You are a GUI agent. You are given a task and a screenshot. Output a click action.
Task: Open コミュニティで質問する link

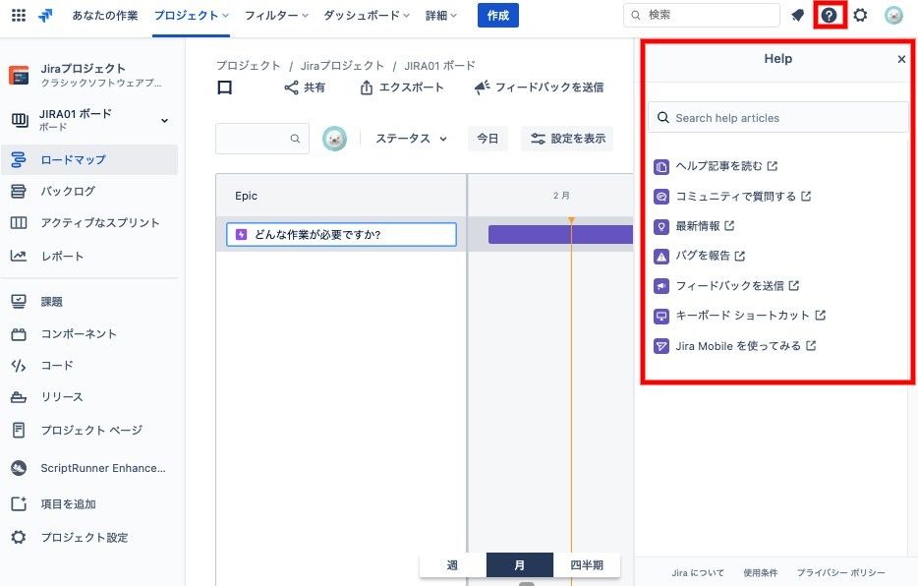pyautogui.click(x=732, y=196)
